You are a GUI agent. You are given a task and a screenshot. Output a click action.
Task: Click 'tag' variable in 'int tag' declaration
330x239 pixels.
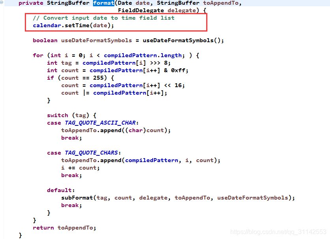(x=66, y=63)
